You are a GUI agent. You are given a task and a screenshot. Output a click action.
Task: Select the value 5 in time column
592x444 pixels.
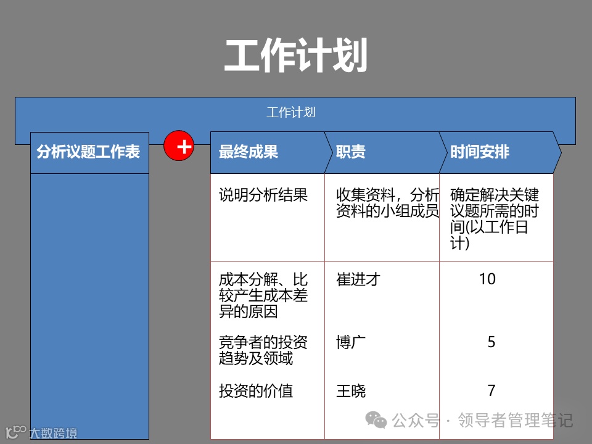click(x=491, y=342)
